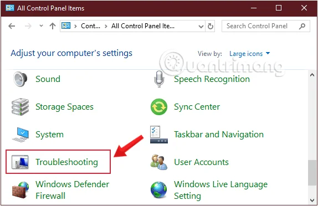This screenshot has width=318, height=206.
Task: Open the Taskbar and Navigation icon
Action: pos(159,135)
